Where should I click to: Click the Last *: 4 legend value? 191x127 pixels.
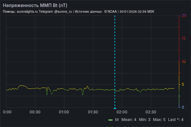pyautogui.click(x=176, y=120)
